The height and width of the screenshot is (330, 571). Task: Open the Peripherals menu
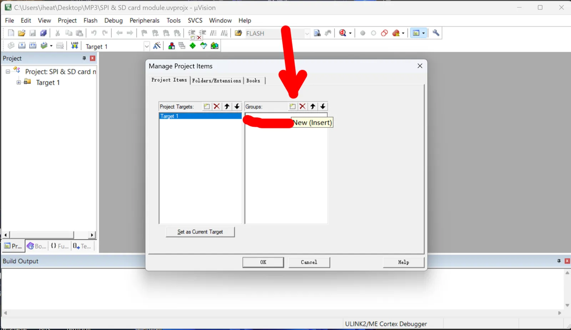[144, 20]
